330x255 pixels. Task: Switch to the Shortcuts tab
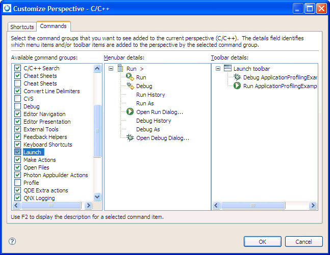coord(22,27)
